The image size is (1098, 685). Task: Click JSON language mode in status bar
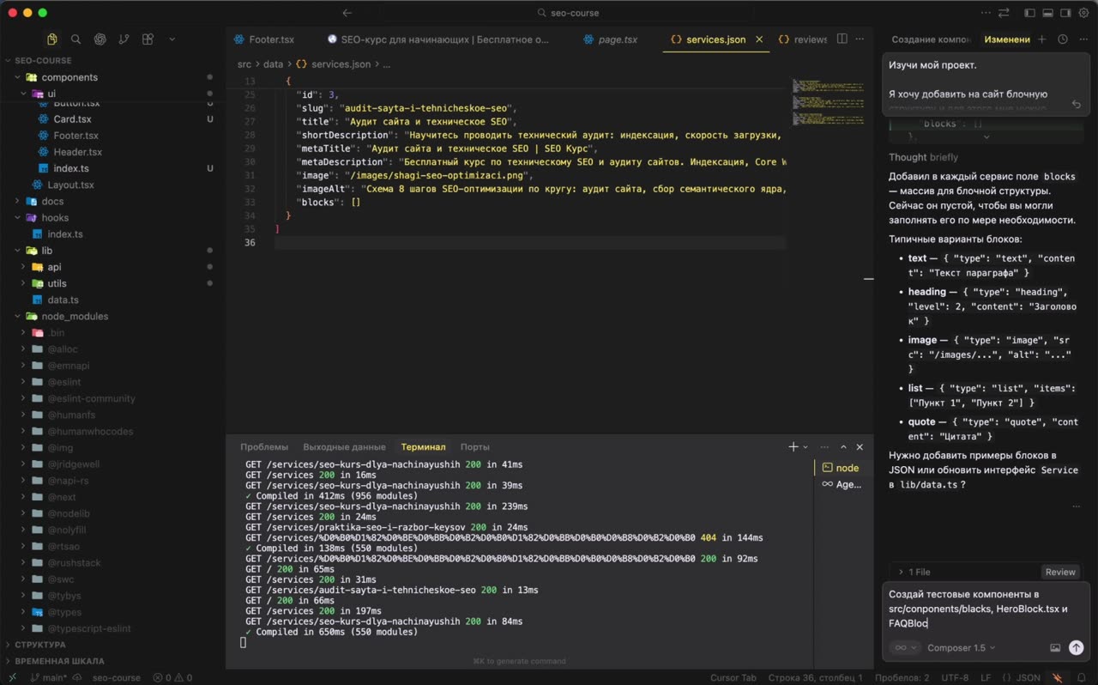[1028, 677]
